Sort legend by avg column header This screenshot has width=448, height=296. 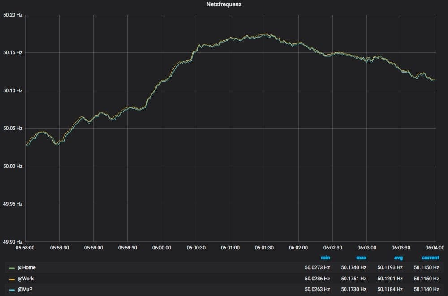pyautogui.click(x=397, y=257)
